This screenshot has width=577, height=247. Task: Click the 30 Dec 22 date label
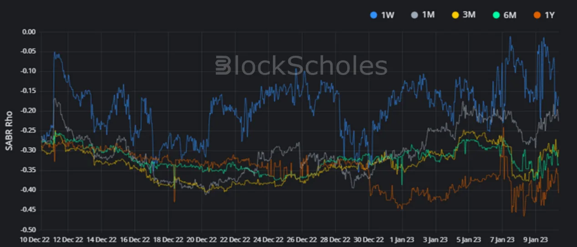pos(368,239)
